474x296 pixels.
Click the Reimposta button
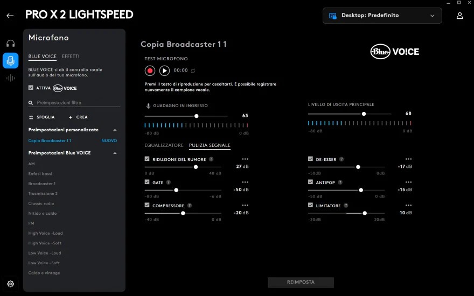point(301,282)
